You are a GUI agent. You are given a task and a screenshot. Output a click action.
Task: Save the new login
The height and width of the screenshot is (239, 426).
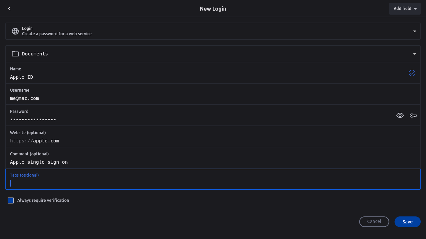coord(407,222)
